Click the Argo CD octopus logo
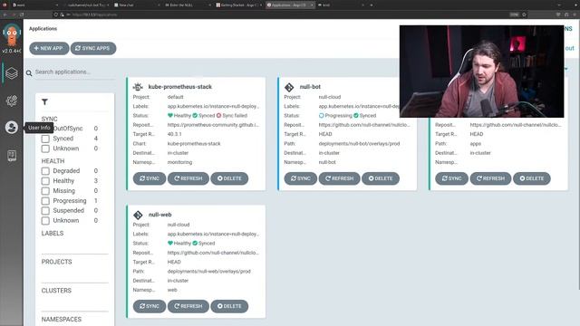 pyautogui.click(x=12, y=35)
